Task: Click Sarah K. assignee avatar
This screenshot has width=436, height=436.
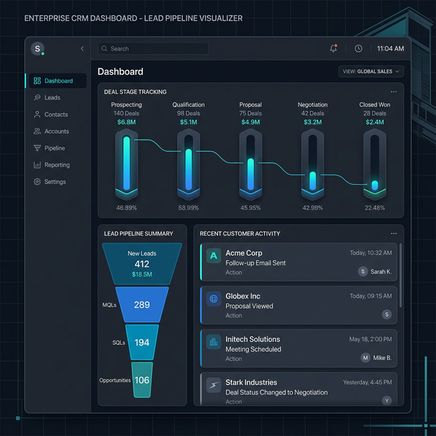Action: [363, 271]
